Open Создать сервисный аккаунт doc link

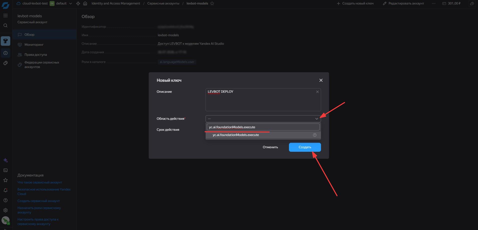39,201
